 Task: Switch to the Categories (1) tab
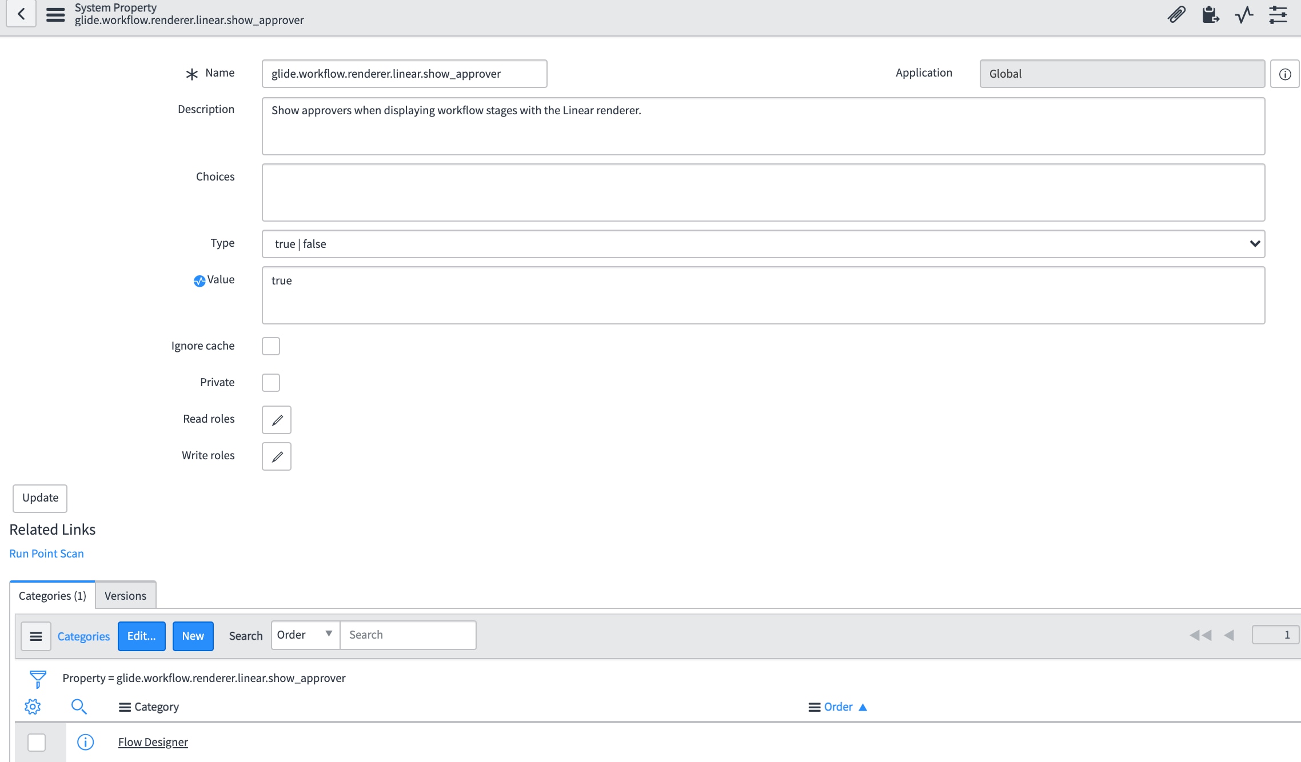53,596
